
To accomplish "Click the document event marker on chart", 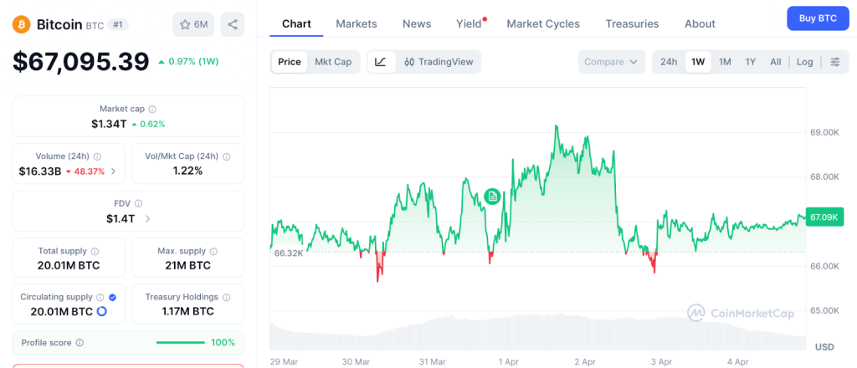I will (493, 197).
